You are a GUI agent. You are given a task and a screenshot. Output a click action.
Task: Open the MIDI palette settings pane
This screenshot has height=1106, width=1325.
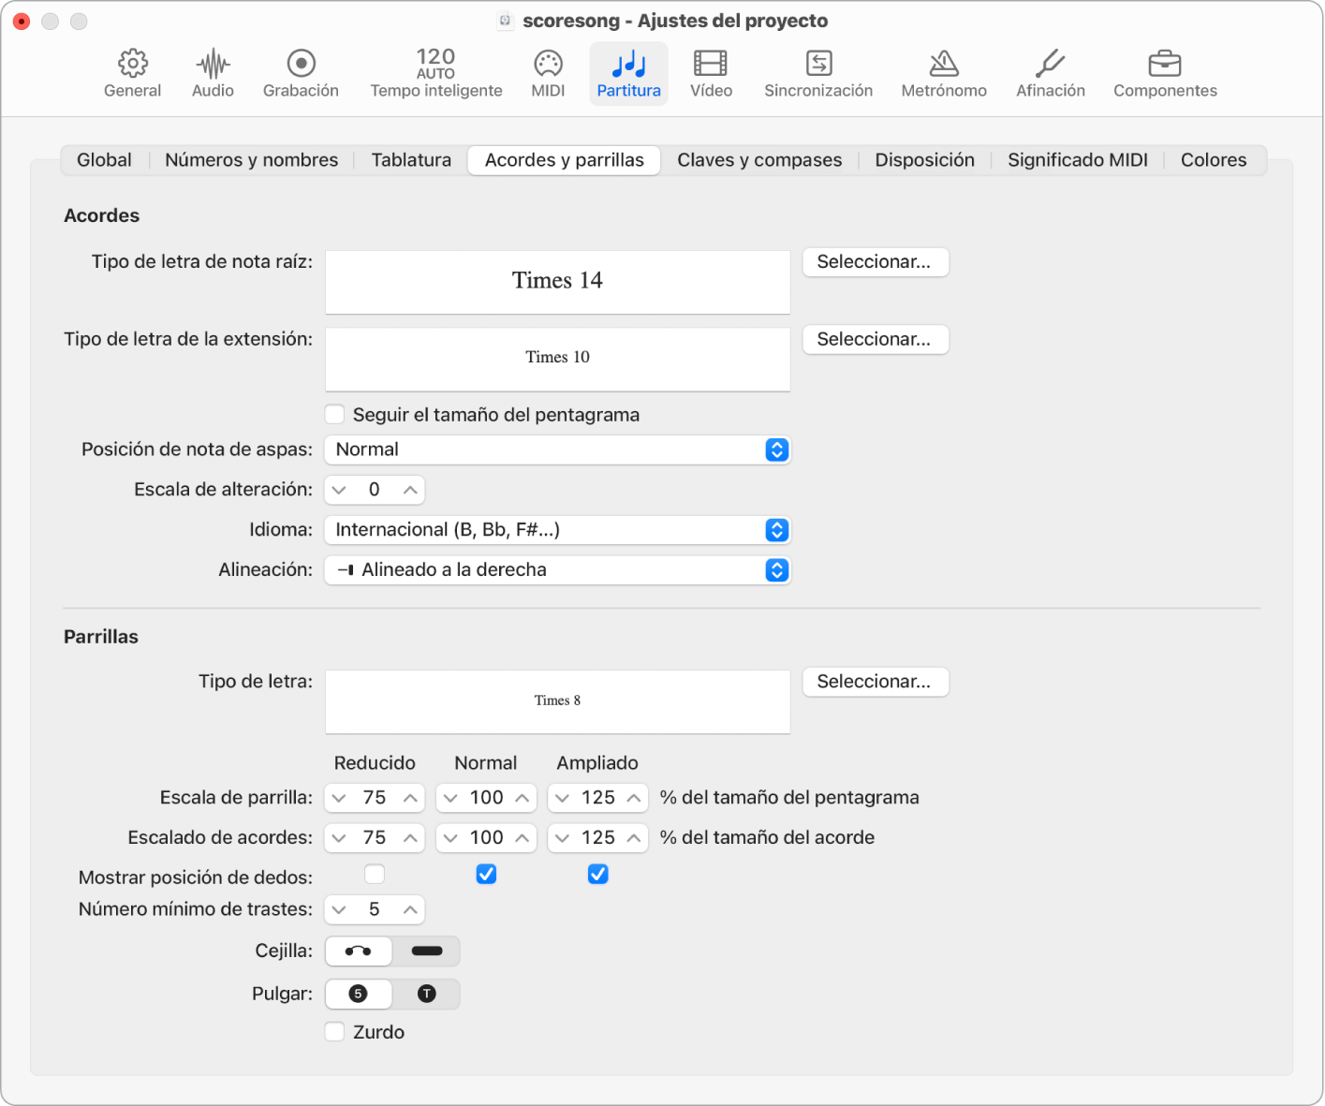point(548,73)
